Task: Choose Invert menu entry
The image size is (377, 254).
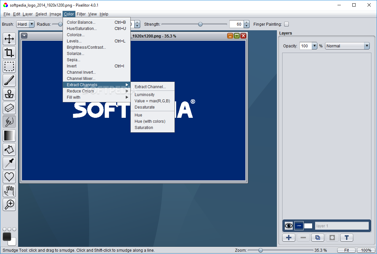Action: [97, 66]
